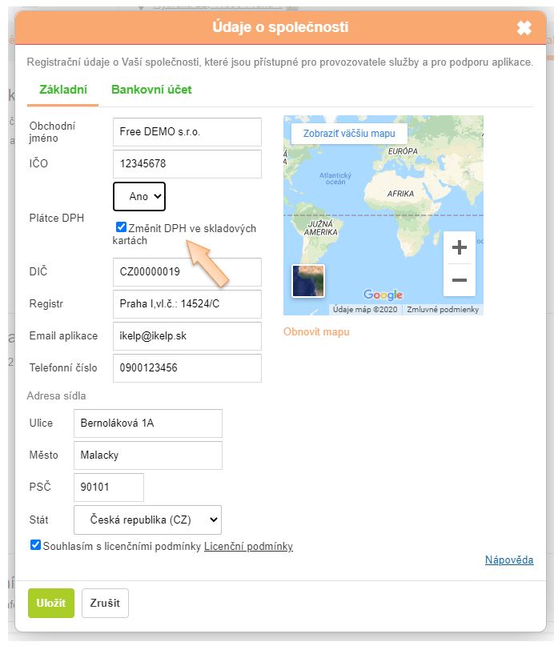Screen dimensions: 558x646
Task: Toggle Změnit DPH ve skladových kartách checkbox
Action: click(121, 227)
